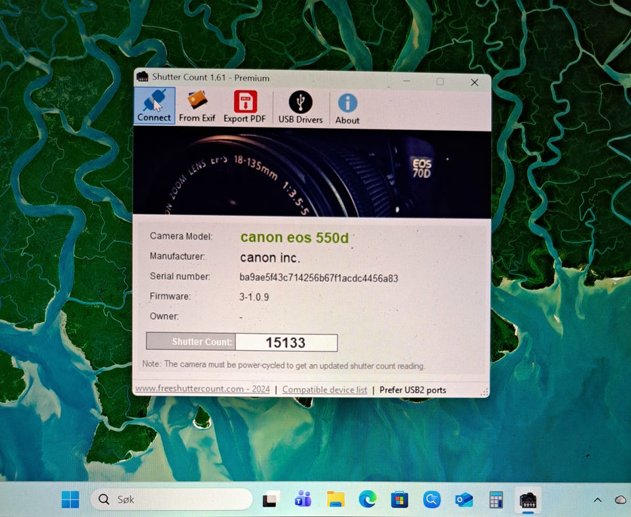
Task: Click Shutter Count taskbar icon
Action: [x=528, y=500]
